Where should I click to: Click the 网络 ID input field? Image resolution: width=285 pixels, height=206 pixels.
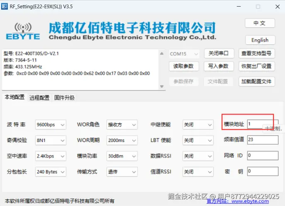pyautogui.click(x=263, y=156)
